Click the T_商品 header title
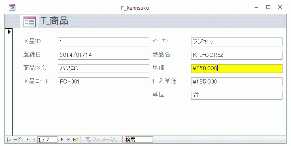The height and width of the screenshot is (146, 291). point(54,21)
